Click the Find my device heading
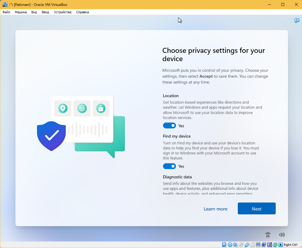 177,136
